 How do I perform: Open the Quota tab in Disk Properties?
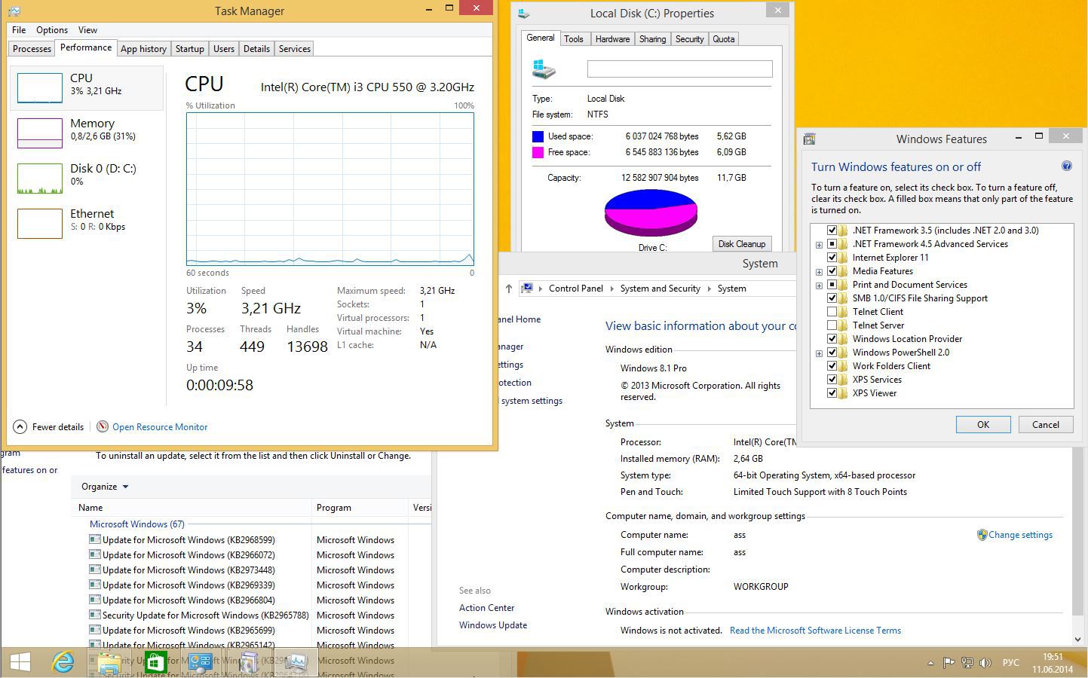(724, 39)
